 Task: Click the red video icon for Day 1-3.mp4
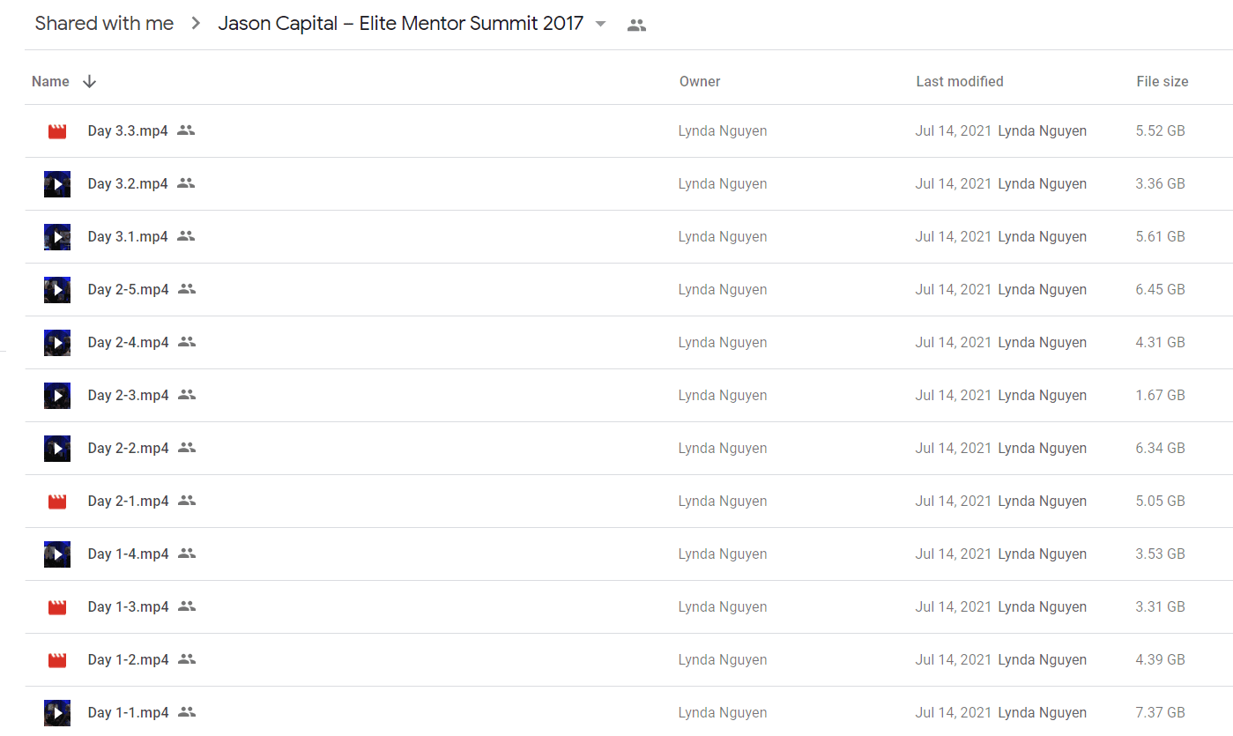pyautogui.click(x=57, y=607)
